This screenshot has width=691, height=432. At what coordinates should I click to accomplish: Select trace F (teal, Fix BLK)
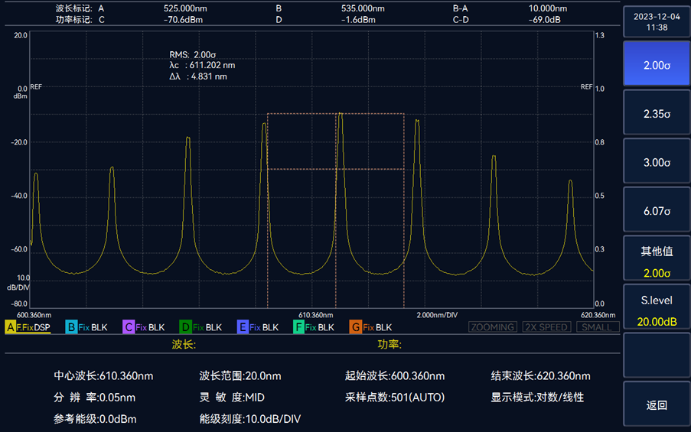coord(315,327)
